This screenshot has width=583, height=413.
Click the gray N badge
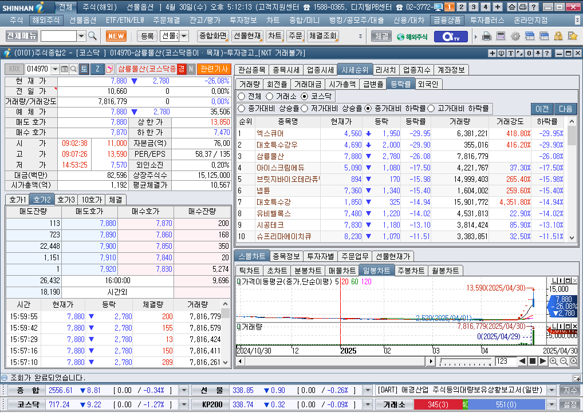[191, 69]
